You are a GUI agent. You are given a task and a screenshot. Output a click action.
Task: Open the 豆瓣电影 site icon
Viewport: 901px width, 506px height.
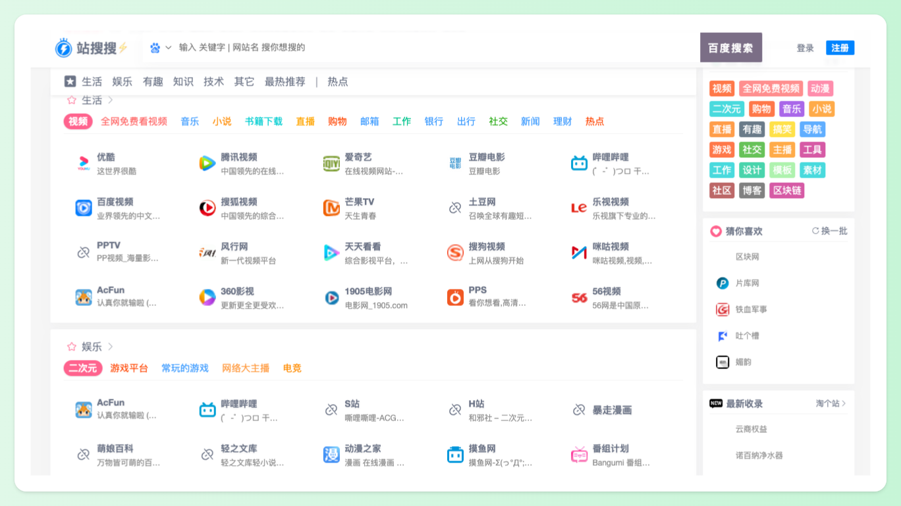(x=455, y=163)
